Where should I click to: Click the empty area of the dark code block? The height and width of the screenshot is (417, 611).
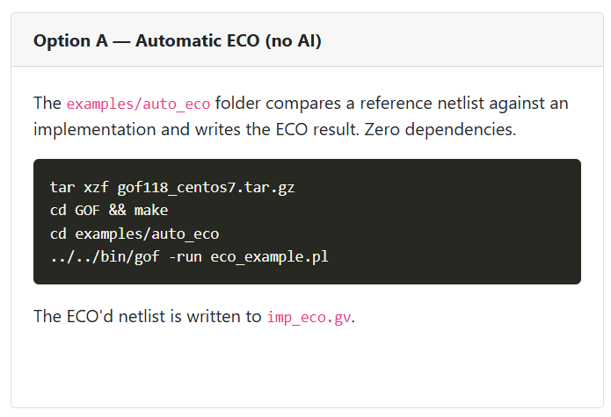[448, 222]
